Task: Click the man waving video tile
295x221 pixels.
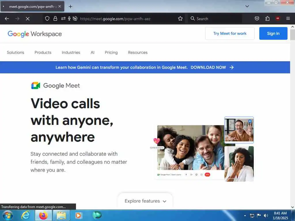Action: [239, 130]
